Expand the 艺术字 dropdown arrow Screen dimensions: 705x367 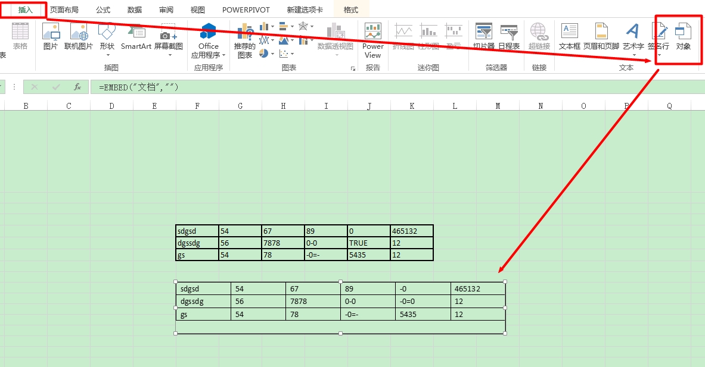pyautogui.click(x=634, y=55)
